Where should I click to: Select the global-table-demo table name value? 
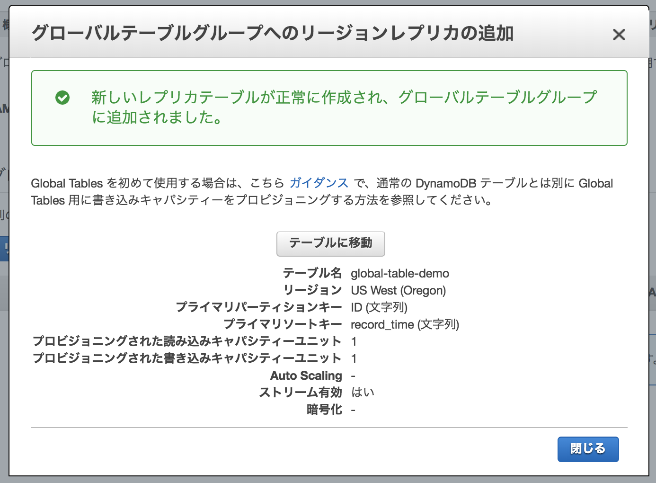[x=400, y=273]
